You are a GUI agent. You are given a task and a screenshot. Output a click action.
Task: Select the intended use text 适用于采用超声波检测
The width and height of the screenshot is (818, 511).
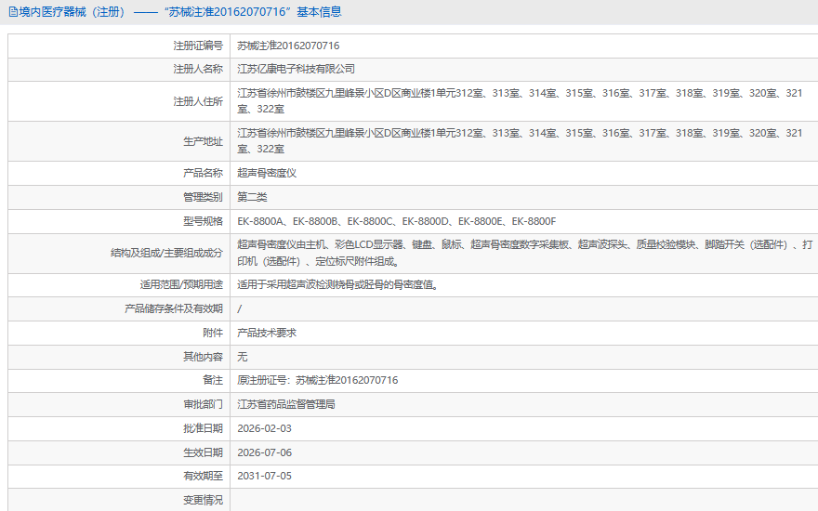[338, 284]
